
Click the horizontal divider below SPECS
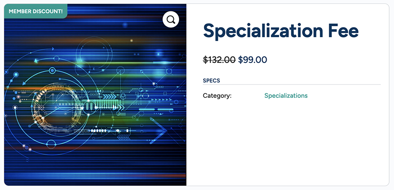coord(292,84)
